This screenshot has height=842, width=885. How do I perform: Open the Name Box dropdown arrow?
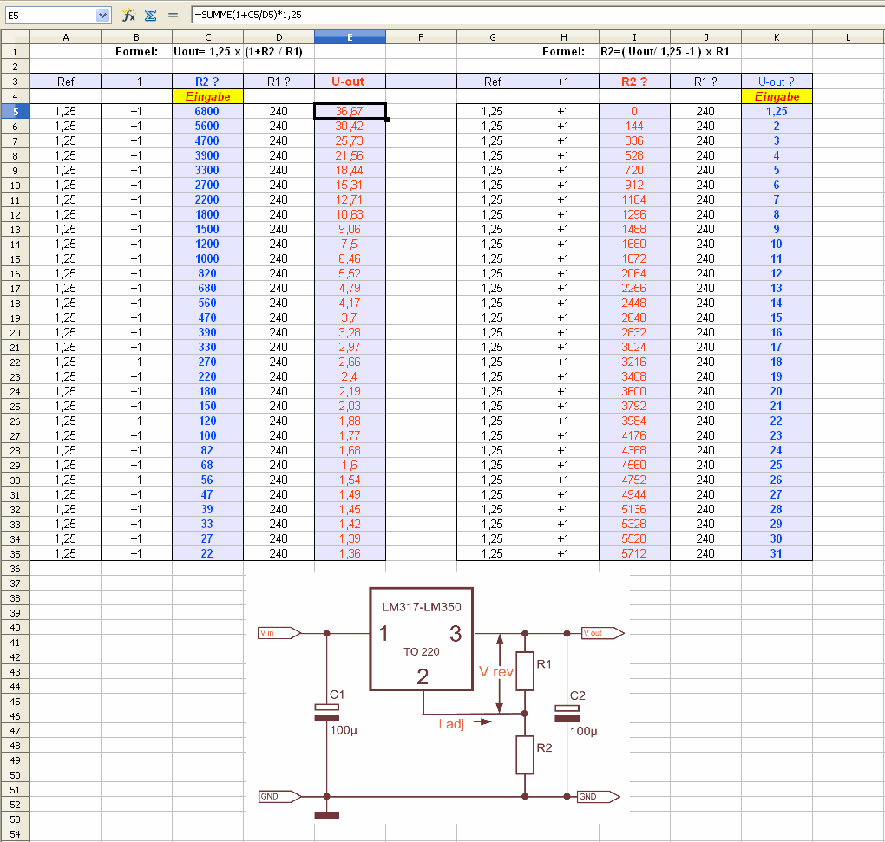click(102, 16)
